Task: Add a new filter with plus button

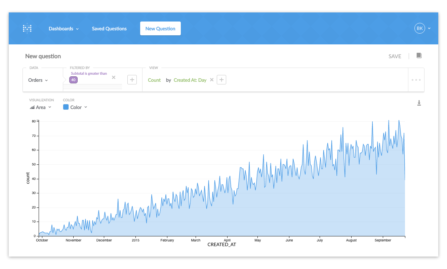Action: tap(132, 80)
